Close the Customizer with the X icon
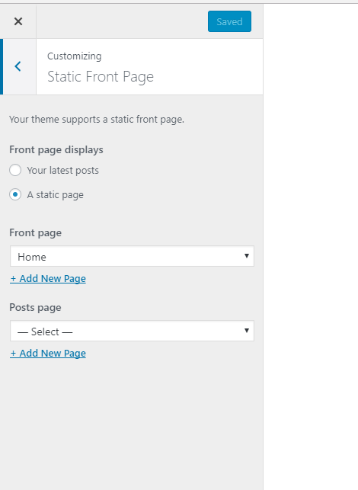The width and height of the screenshot is (358, 490). pos(18,21)
